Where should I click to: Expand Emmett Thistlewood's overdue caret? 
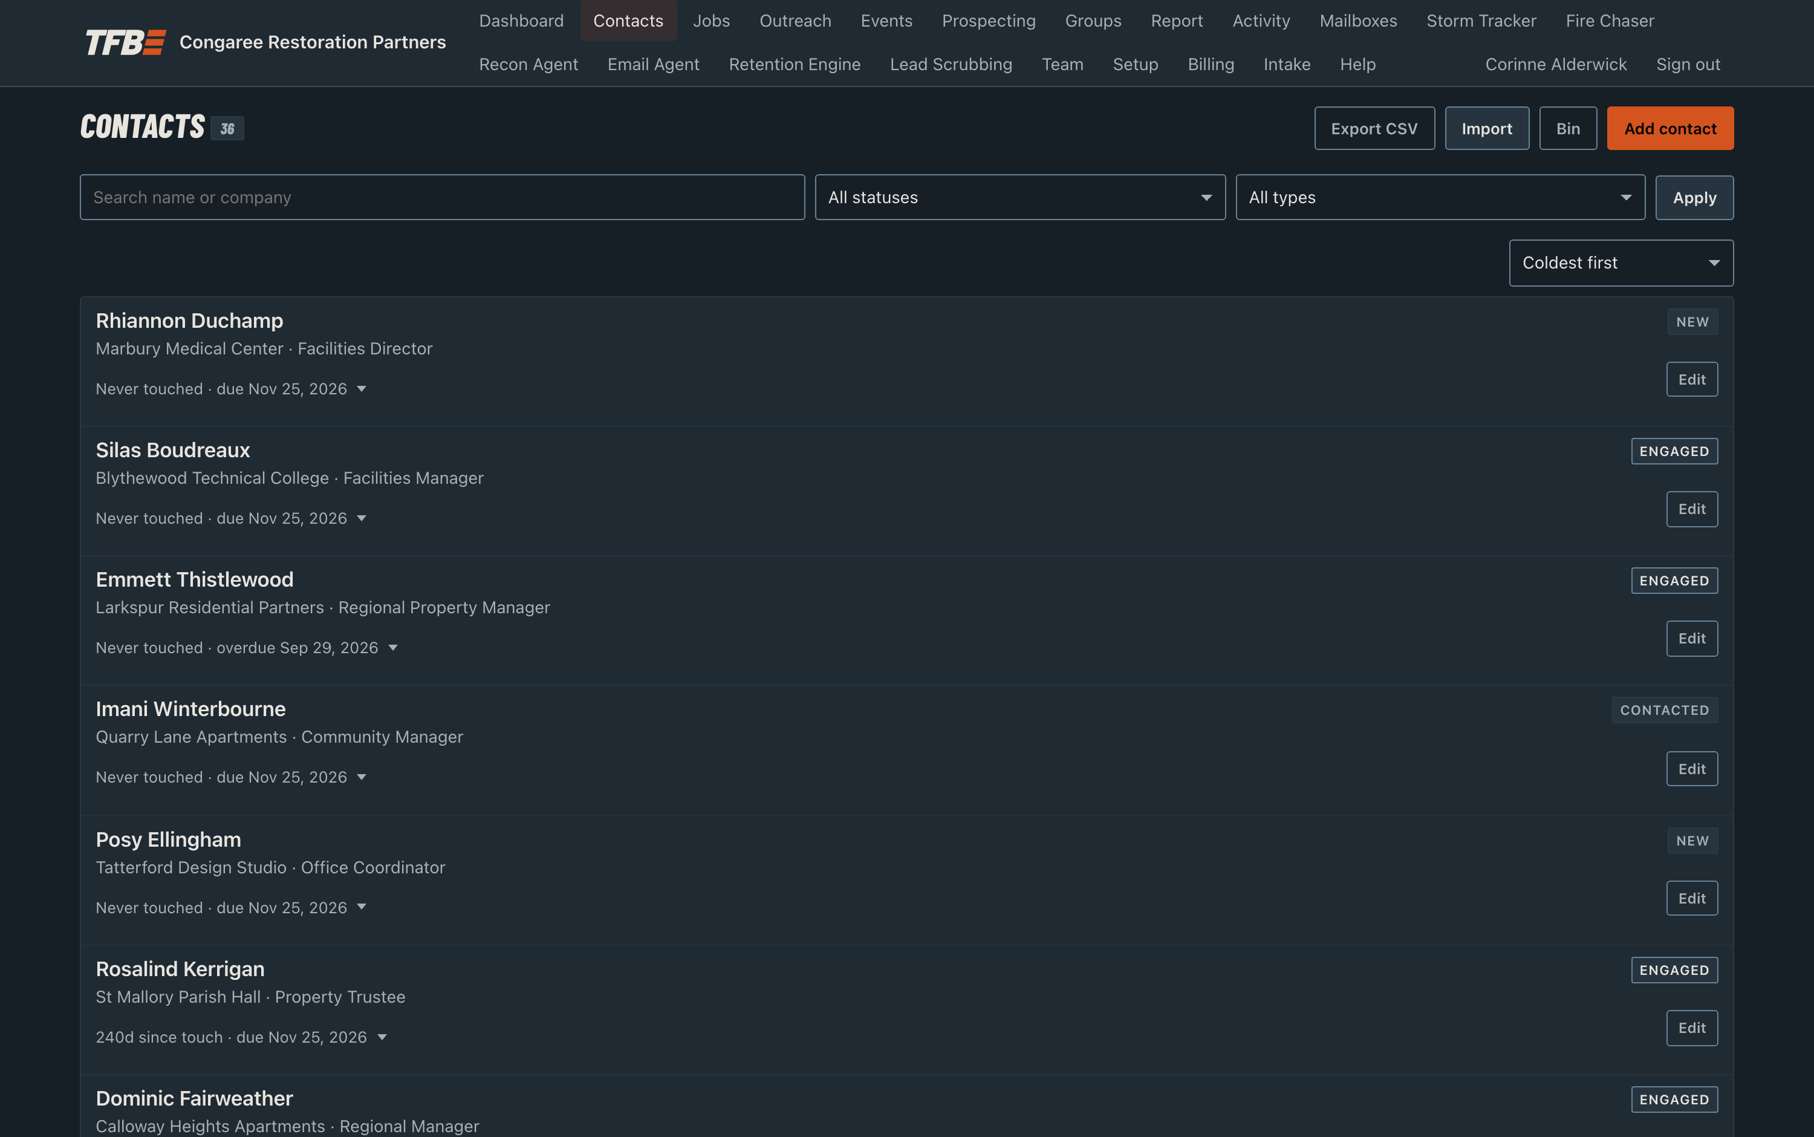click(x=392, y=648)
